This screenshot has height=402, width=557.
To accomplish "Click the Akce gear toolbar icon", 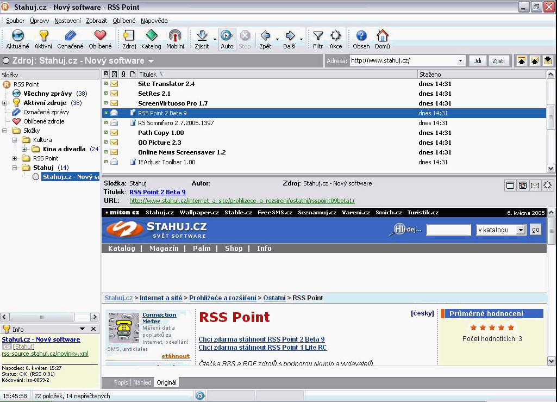I will (336, 35).
